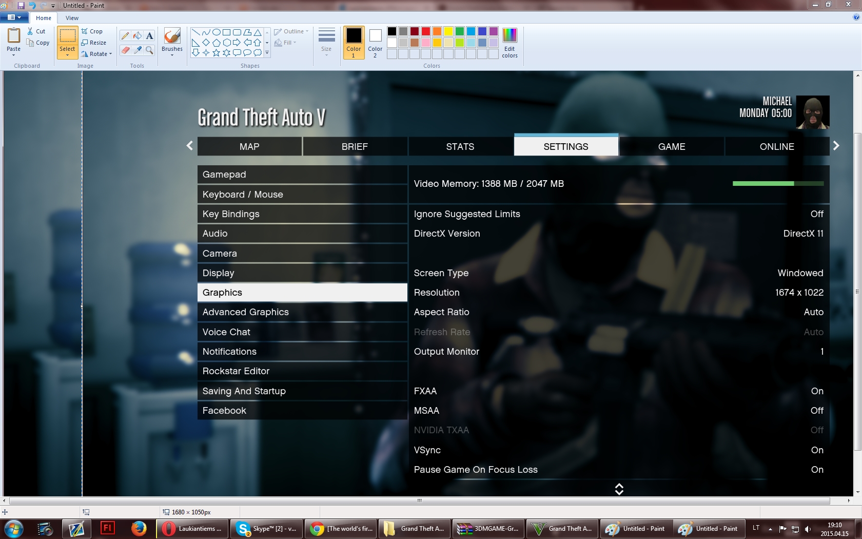
Task: Open Firefox from the taskbar
Action: click(138, 528)
